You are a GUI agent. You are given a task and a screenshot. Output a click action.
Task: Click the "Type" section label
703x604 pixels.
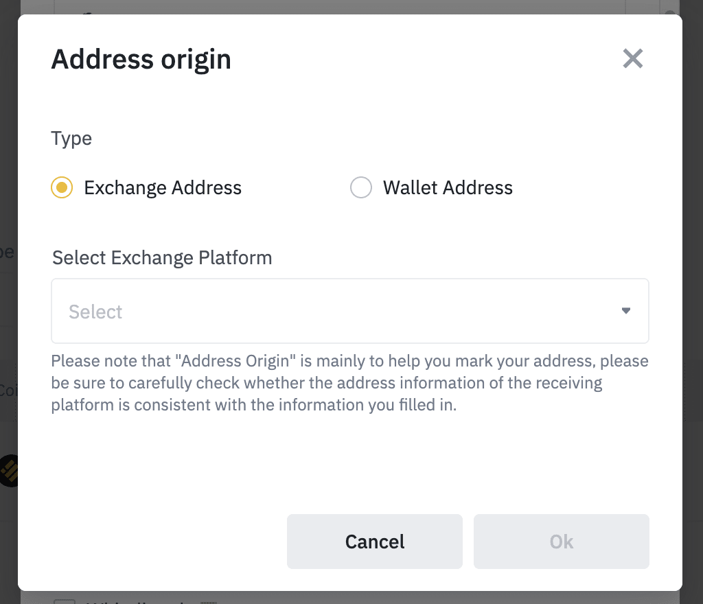pyautogui.click(x=71, y=139)
